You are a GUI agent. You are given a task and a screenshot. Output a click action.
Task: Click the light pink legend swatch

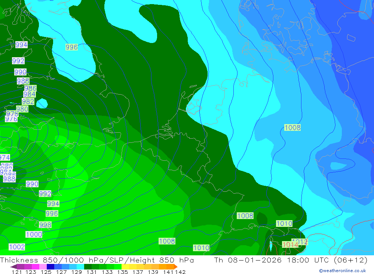pyautogui.click(x=43, y=267)
